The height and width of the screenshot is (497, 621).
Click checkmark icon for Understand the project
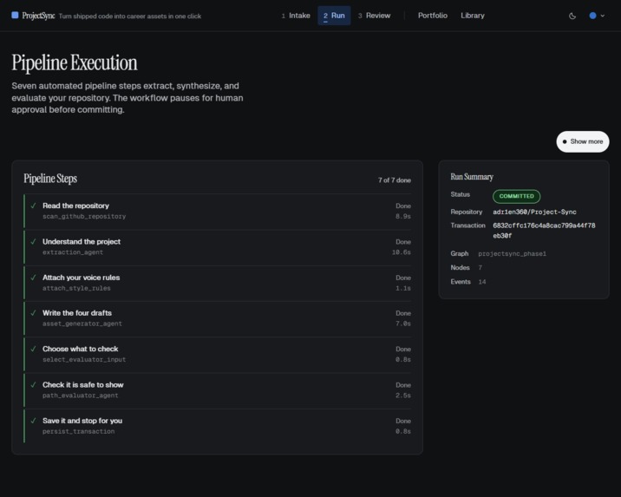pyautogui.click(x=33, y=242)
